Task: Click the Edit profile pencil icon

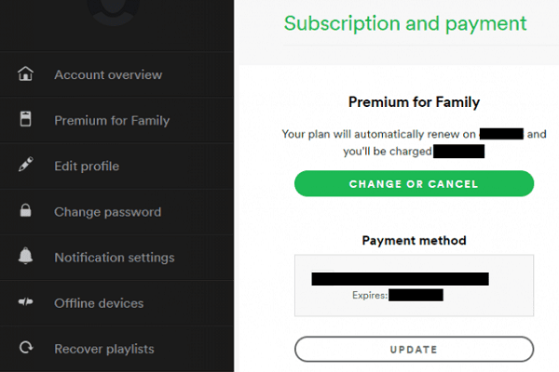Action: click(26, 166)
